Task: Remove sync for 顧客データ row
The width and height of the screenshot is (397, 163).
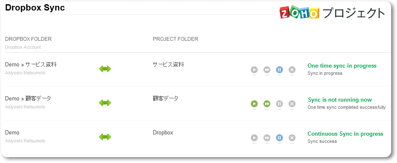Action: (292, 103)
